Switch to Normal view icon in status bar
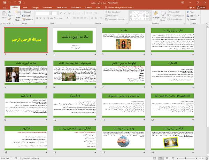209x160 pixels. point(155,158)
